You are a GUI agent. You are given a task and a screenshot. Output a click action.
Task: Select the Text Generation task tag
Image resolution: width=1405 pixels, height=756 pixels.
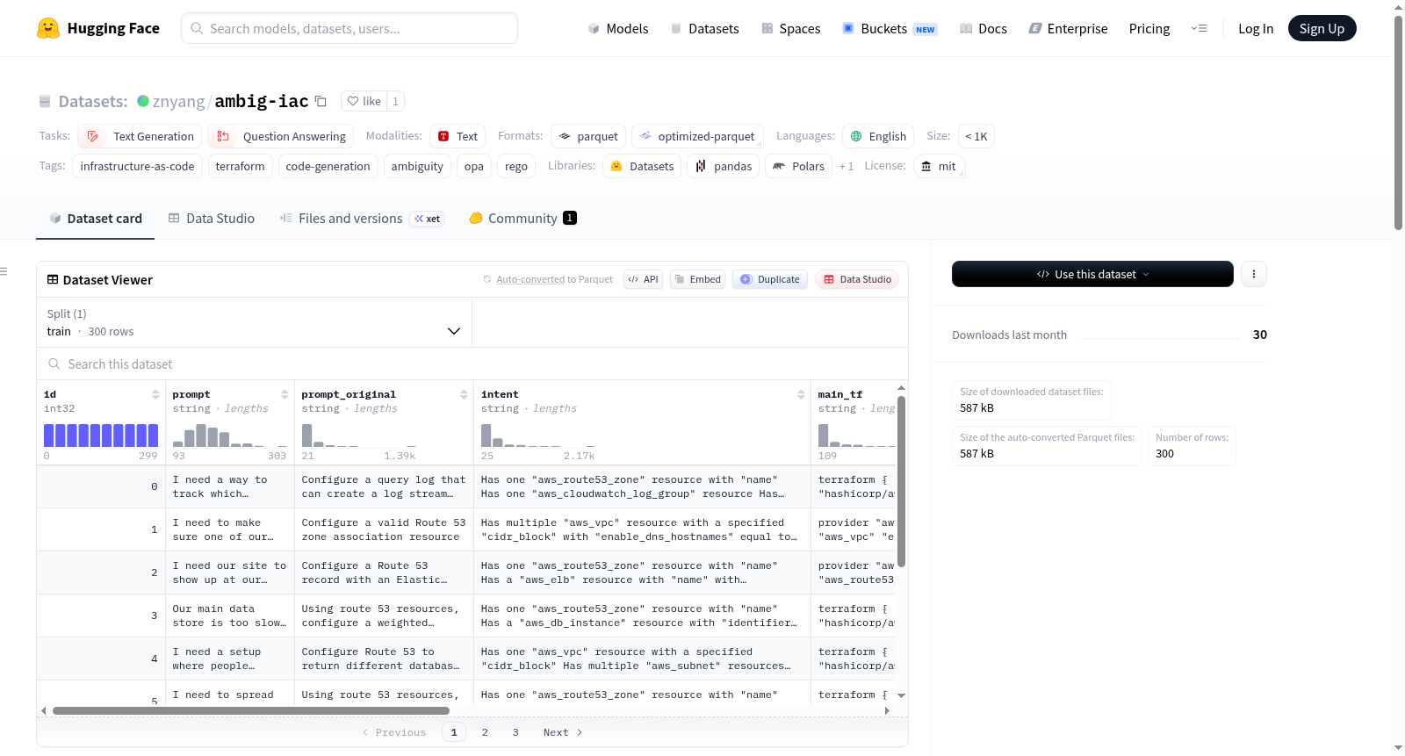point(140,136)
